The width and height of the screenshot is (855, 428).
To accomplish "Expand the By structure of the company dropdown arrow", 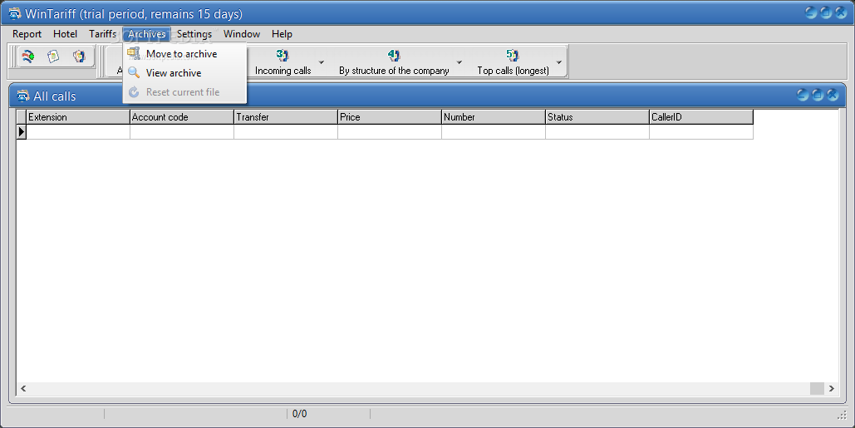I will (x=459, y=62).
